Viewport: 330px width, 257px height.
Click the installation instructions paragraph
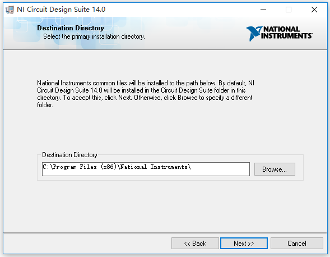(146, 94)
